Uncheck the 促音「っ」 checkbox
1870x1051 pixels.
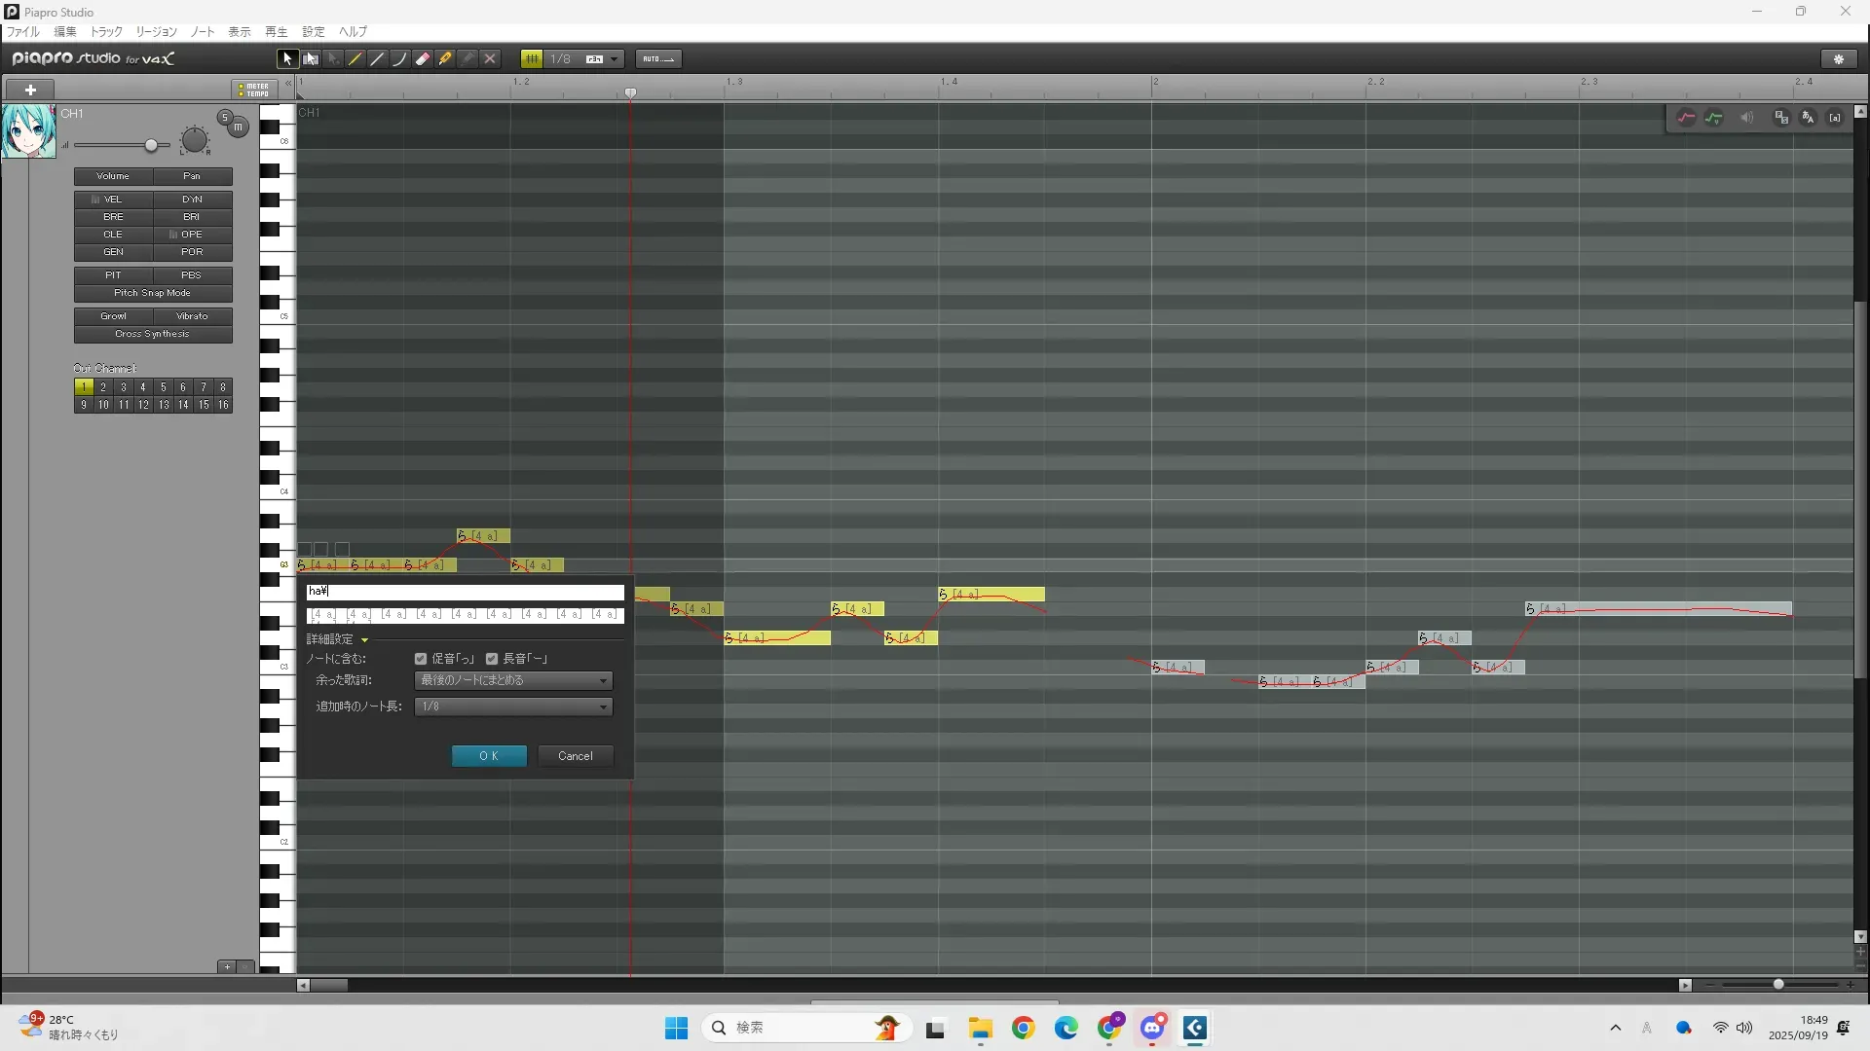coord(421,659)
